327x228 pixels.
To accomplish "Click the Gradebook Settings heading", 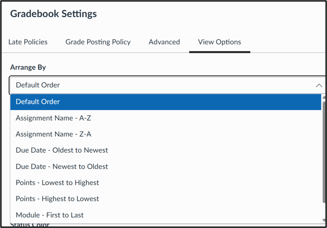I will [x=53, y=14].
